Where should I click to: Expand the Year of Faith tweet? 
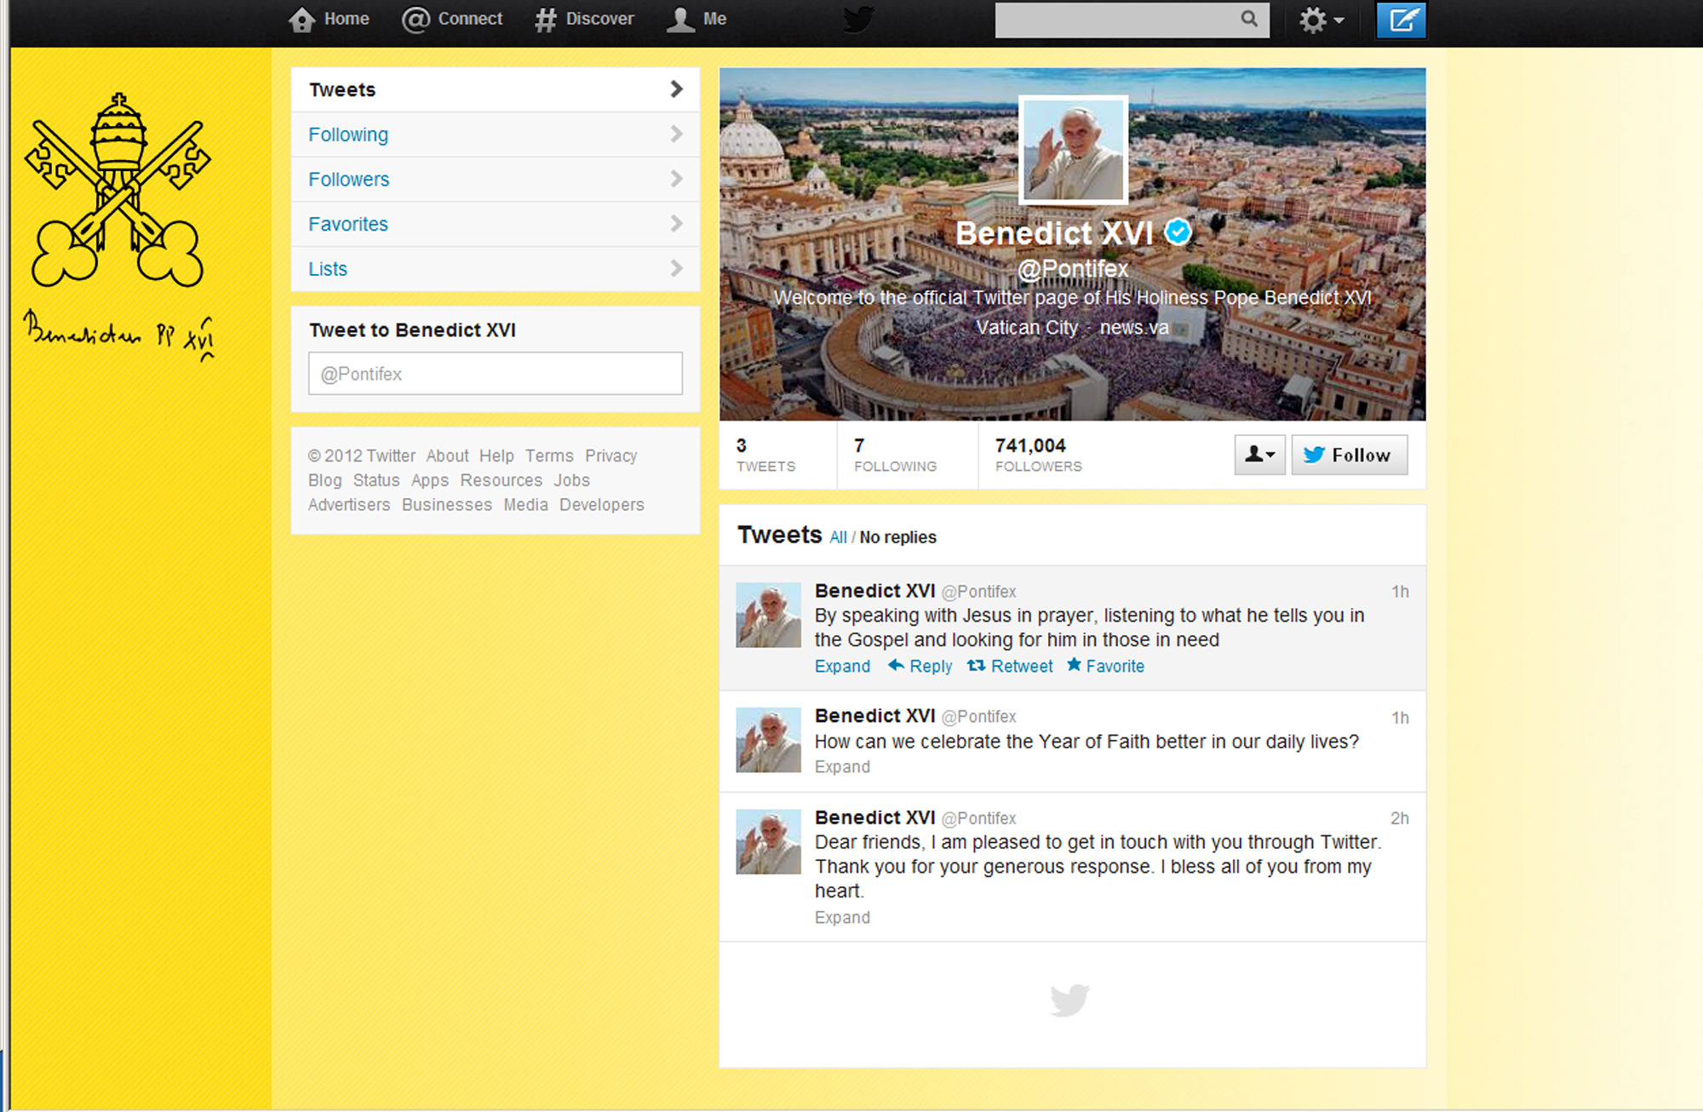click(842, 766)
